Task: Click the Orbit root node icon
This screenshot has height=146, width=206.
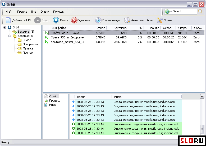Action: coord(10,27)
